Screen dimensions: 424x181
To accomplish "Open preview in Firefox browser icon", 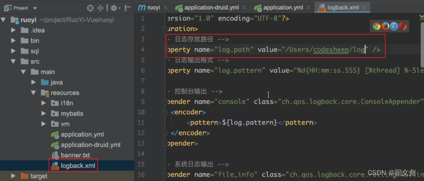I will [x=385, y=27].
